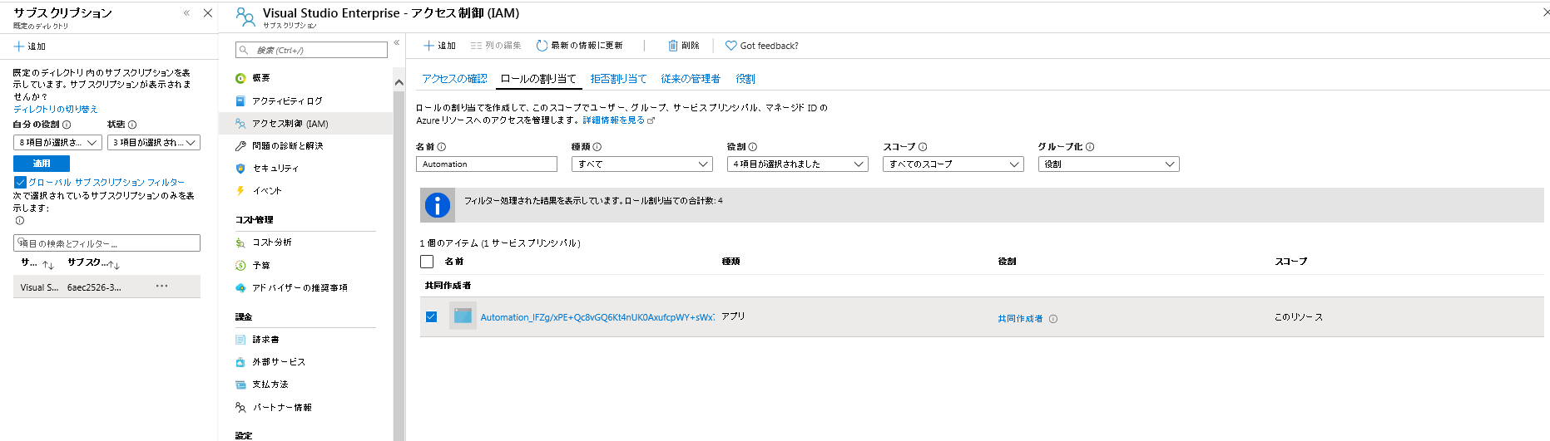Open 状態 dropdown (3項目が選択)
1550x441 pixels.
[154, 143]
